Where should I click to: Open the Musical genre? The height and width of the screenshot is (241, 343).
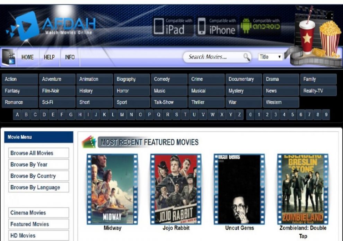(x=206, y=91)
